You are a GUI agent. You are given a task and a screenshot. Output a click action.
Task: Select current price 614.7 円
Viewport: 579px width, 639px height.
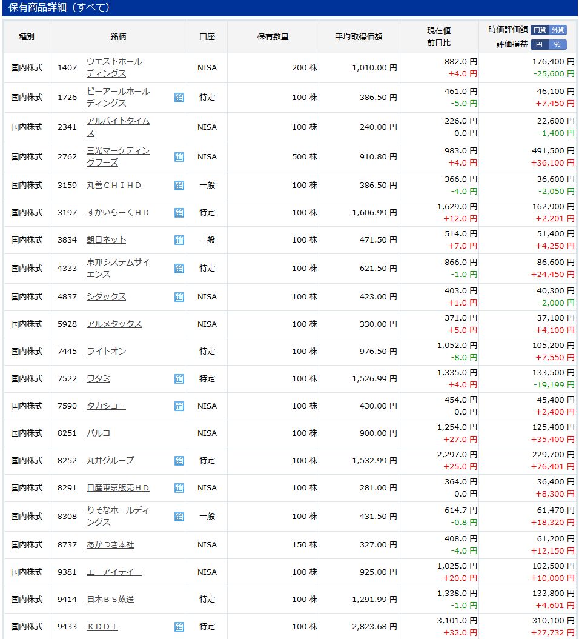click(461, 510)
